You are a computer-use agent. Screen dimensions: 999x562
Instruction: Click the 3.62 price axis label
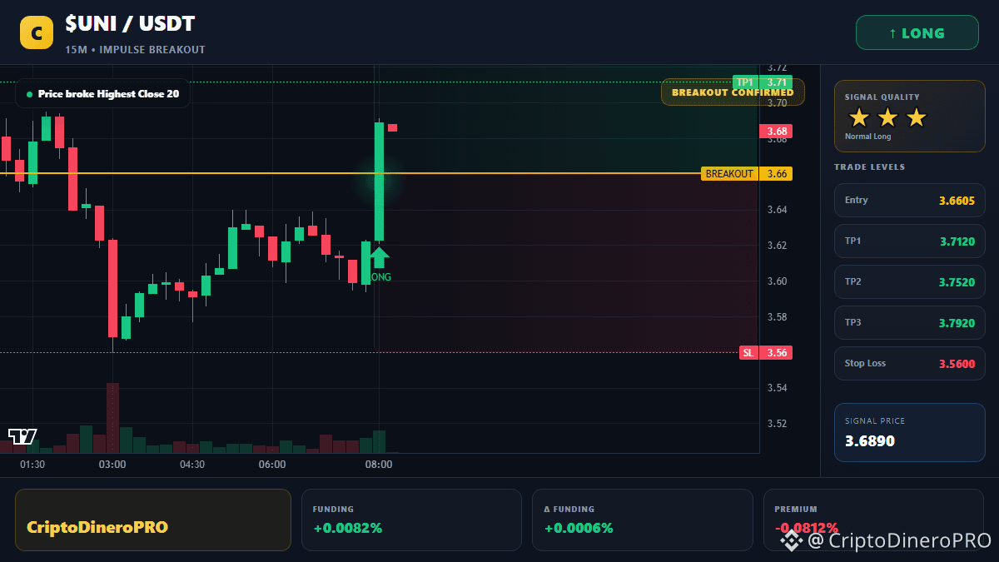777,246
